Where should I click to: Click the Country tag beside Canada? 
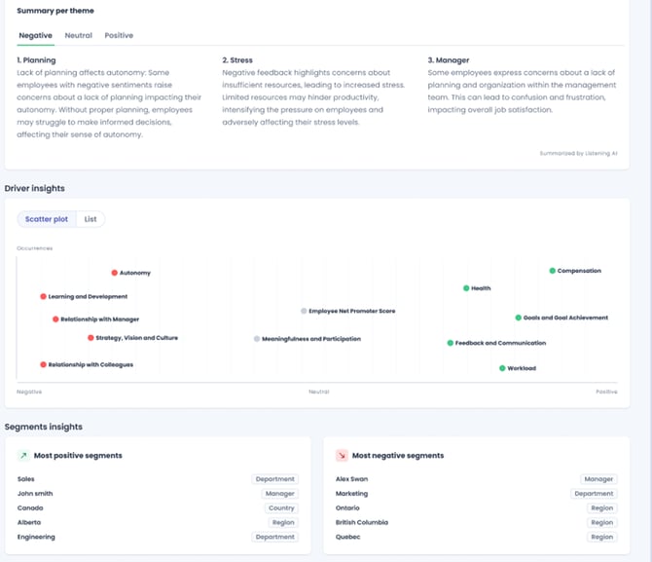(280, 507)
